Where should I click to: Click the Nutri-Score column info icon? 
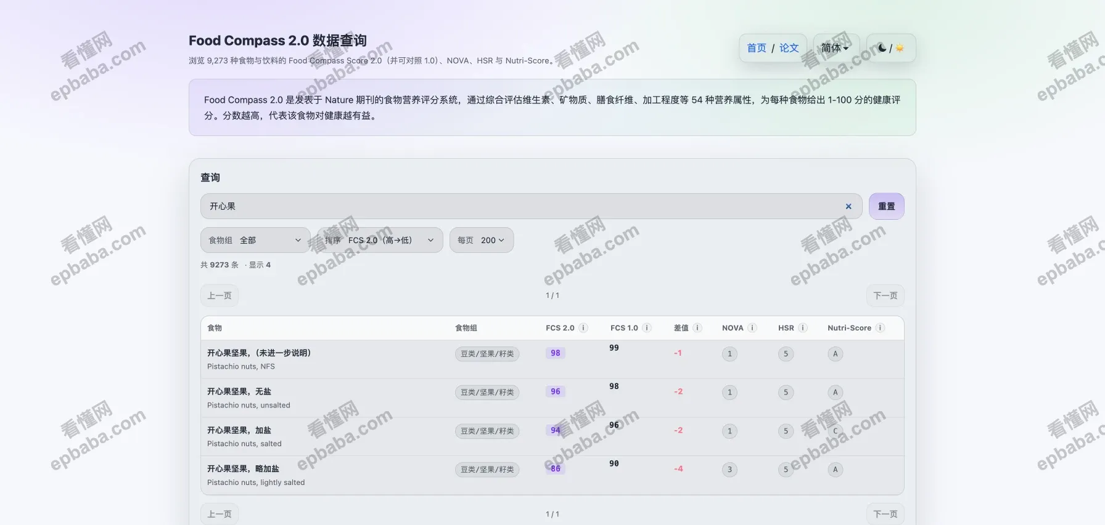880,328
